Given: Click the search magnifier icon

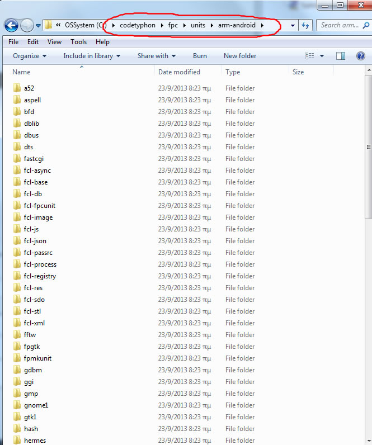Looking at the screenshot, I should (x=366, y=25).
